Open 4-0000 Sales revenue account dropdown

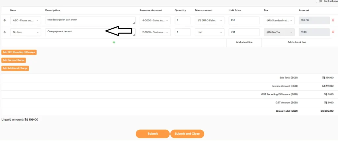155,20
